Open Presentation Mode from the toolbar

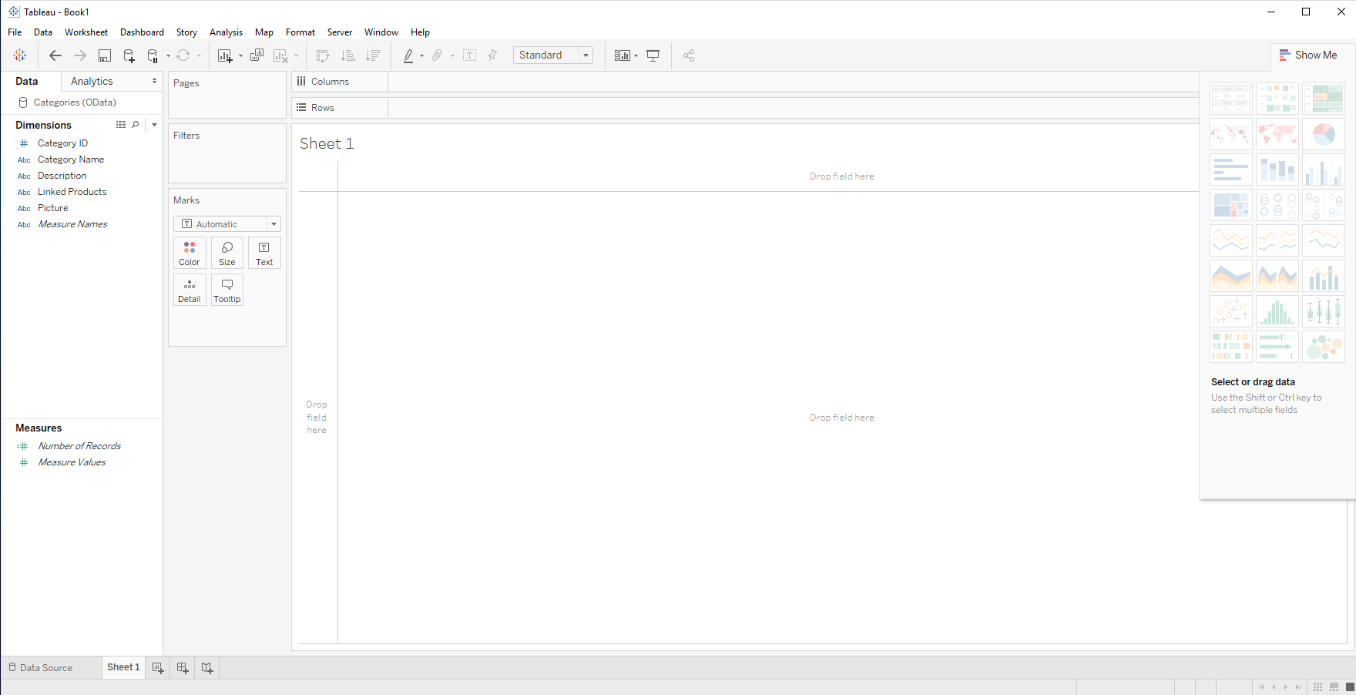tap(653, 55)
